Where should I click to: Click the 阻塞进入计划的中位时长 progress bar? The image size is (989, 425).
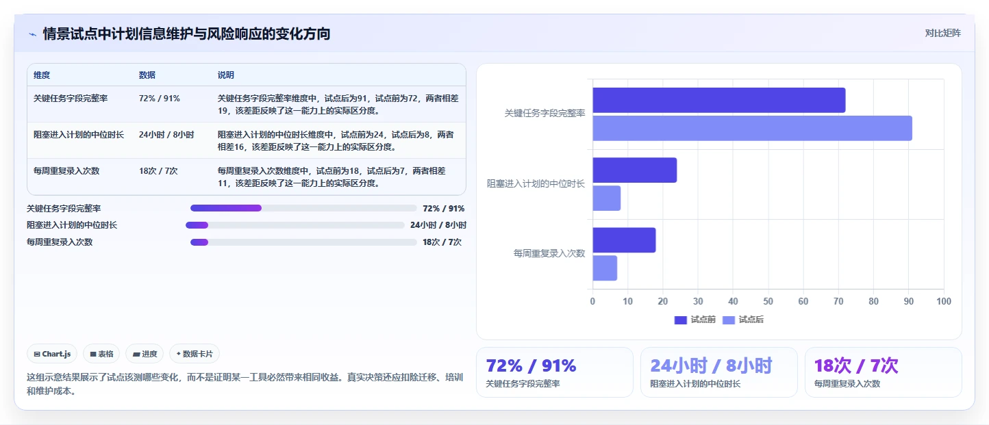(295, 224)
